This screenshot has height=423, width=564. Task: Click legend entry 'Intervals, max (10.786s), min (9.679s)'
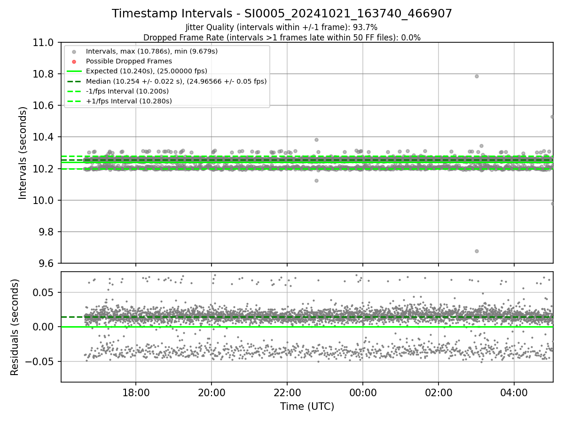[x=152, y=51]
